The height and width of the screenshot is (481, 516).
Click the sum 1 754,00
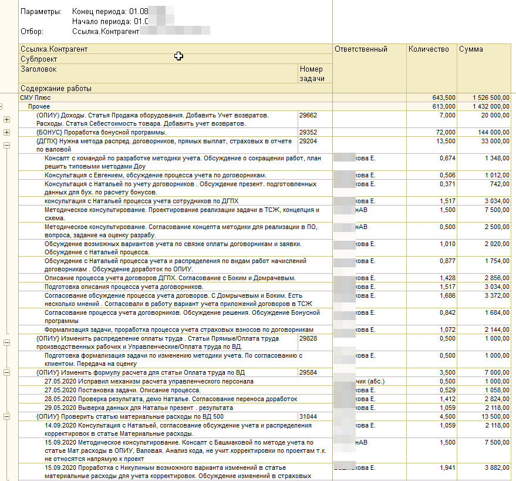point(497,261)
